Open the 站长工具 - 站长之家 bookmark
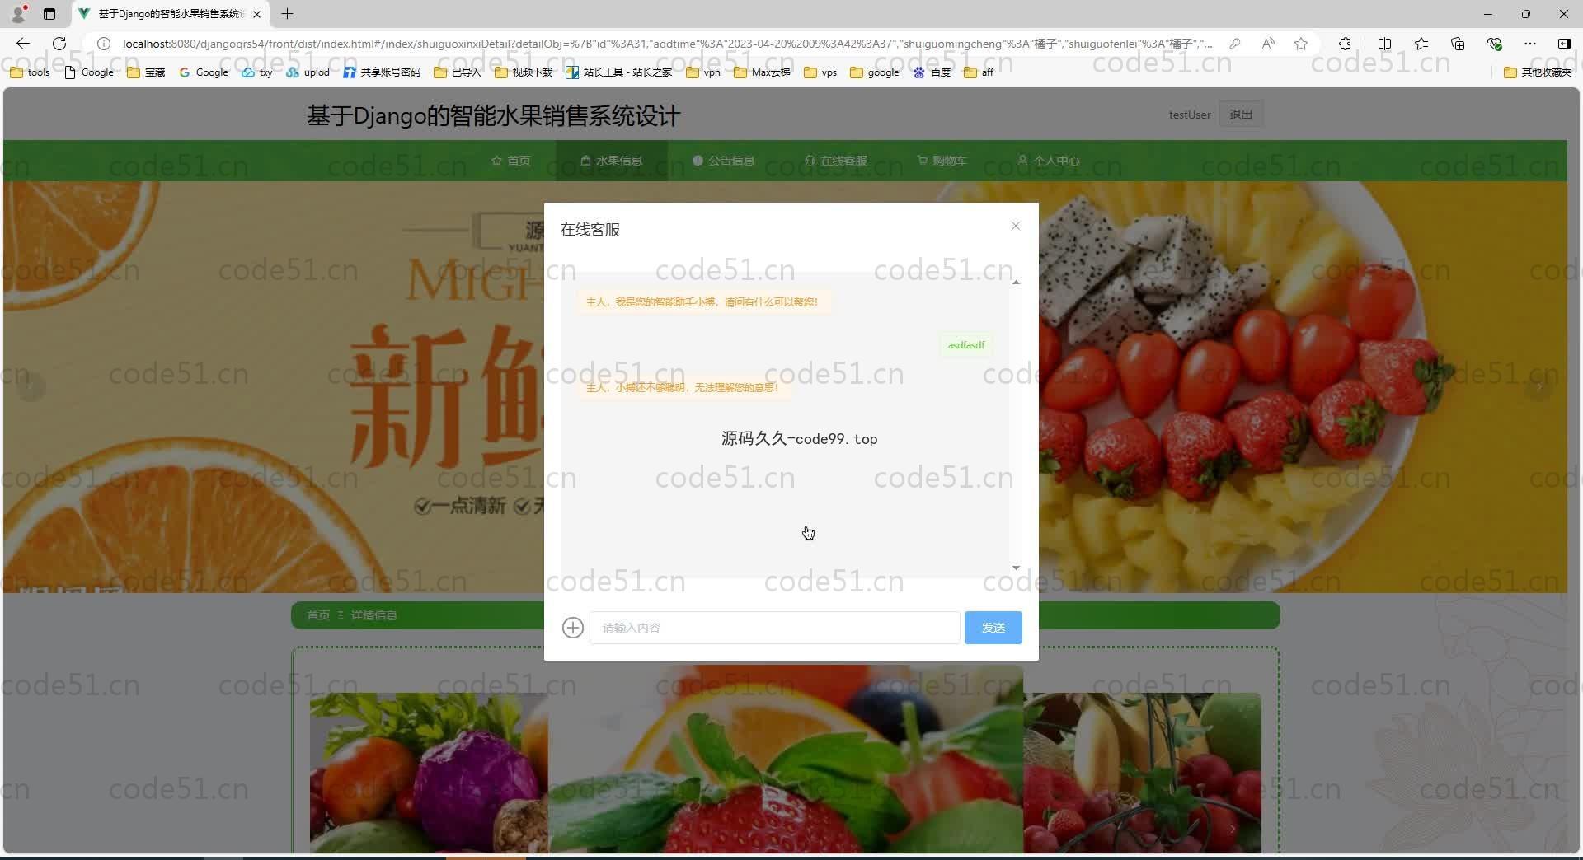The image size is (1583, 860). pyautogui.click(x=619, y=72)
